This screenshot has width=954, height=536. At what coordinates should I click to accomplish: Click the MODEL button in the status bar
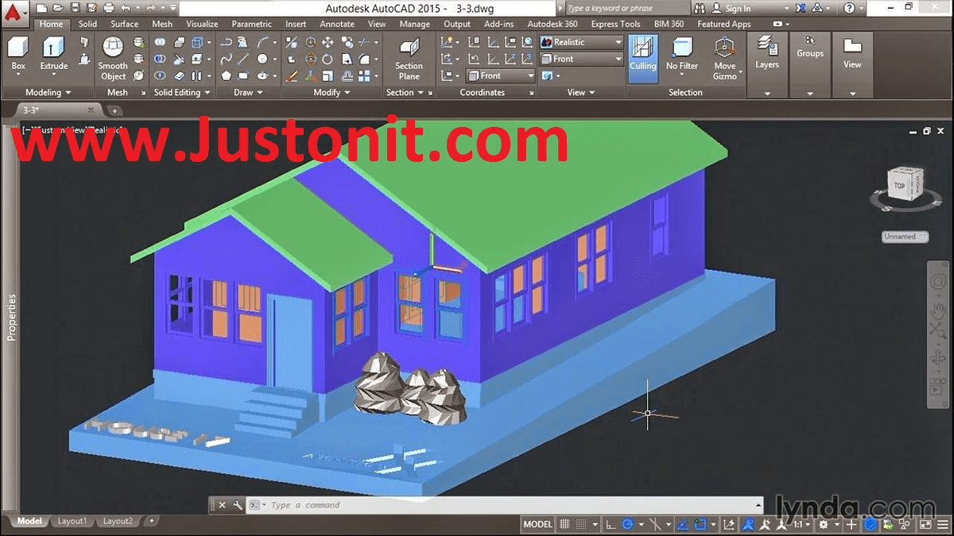coord(537,524)
